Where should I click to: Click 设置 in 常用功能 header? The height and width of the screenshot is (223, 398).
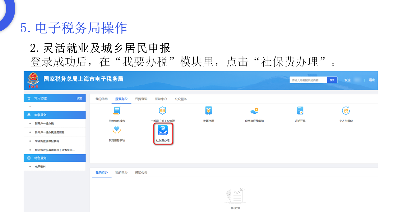(x=79, y=98)
